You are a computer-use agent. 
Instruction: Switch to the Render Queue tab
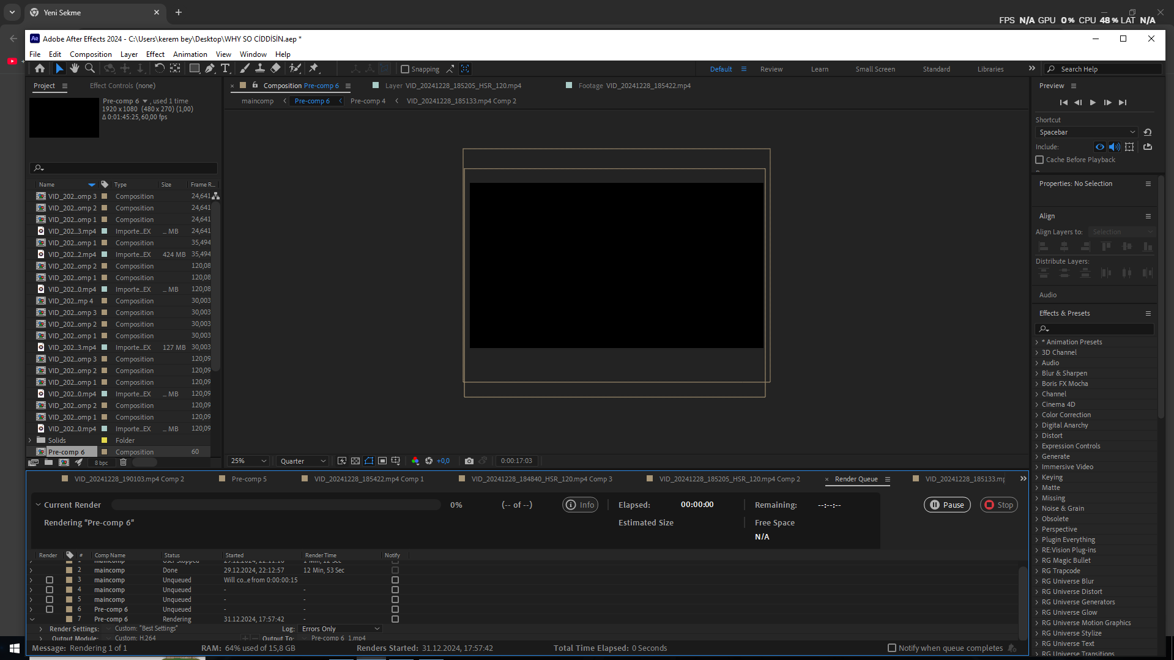pyautogui.click(x=856, y=479)
